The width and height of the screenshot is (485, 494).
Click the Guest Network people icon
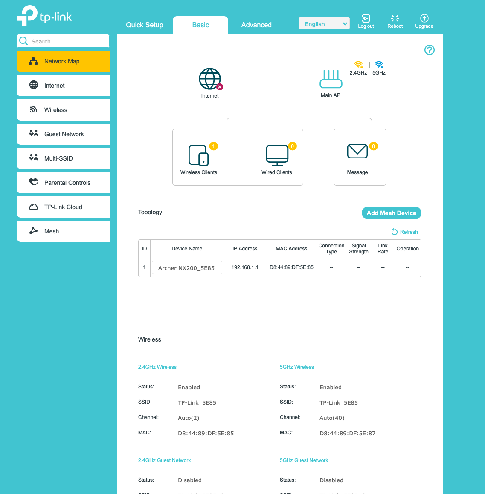pyautogui.click(x=33, y=133)
